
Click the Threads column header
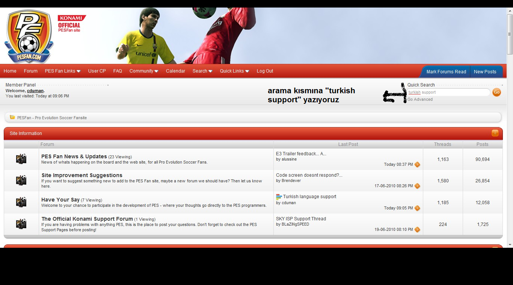coord(443,144)
